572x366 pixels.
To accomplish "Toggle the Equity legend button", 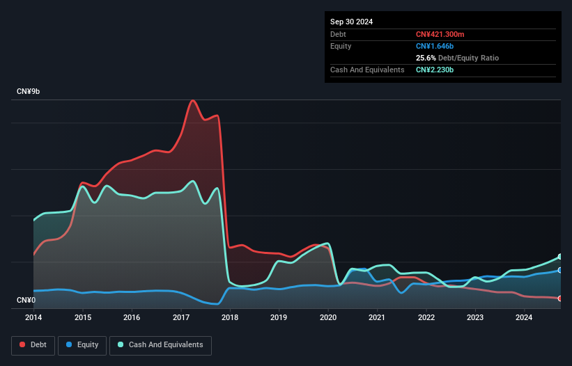I will pos(82,345).
